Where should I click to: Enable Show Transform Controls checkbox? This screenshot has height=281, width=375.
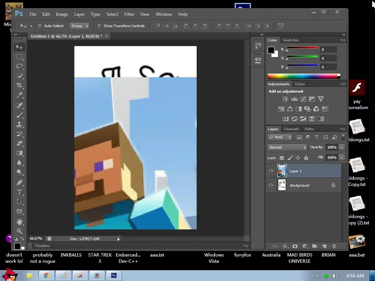99,26
